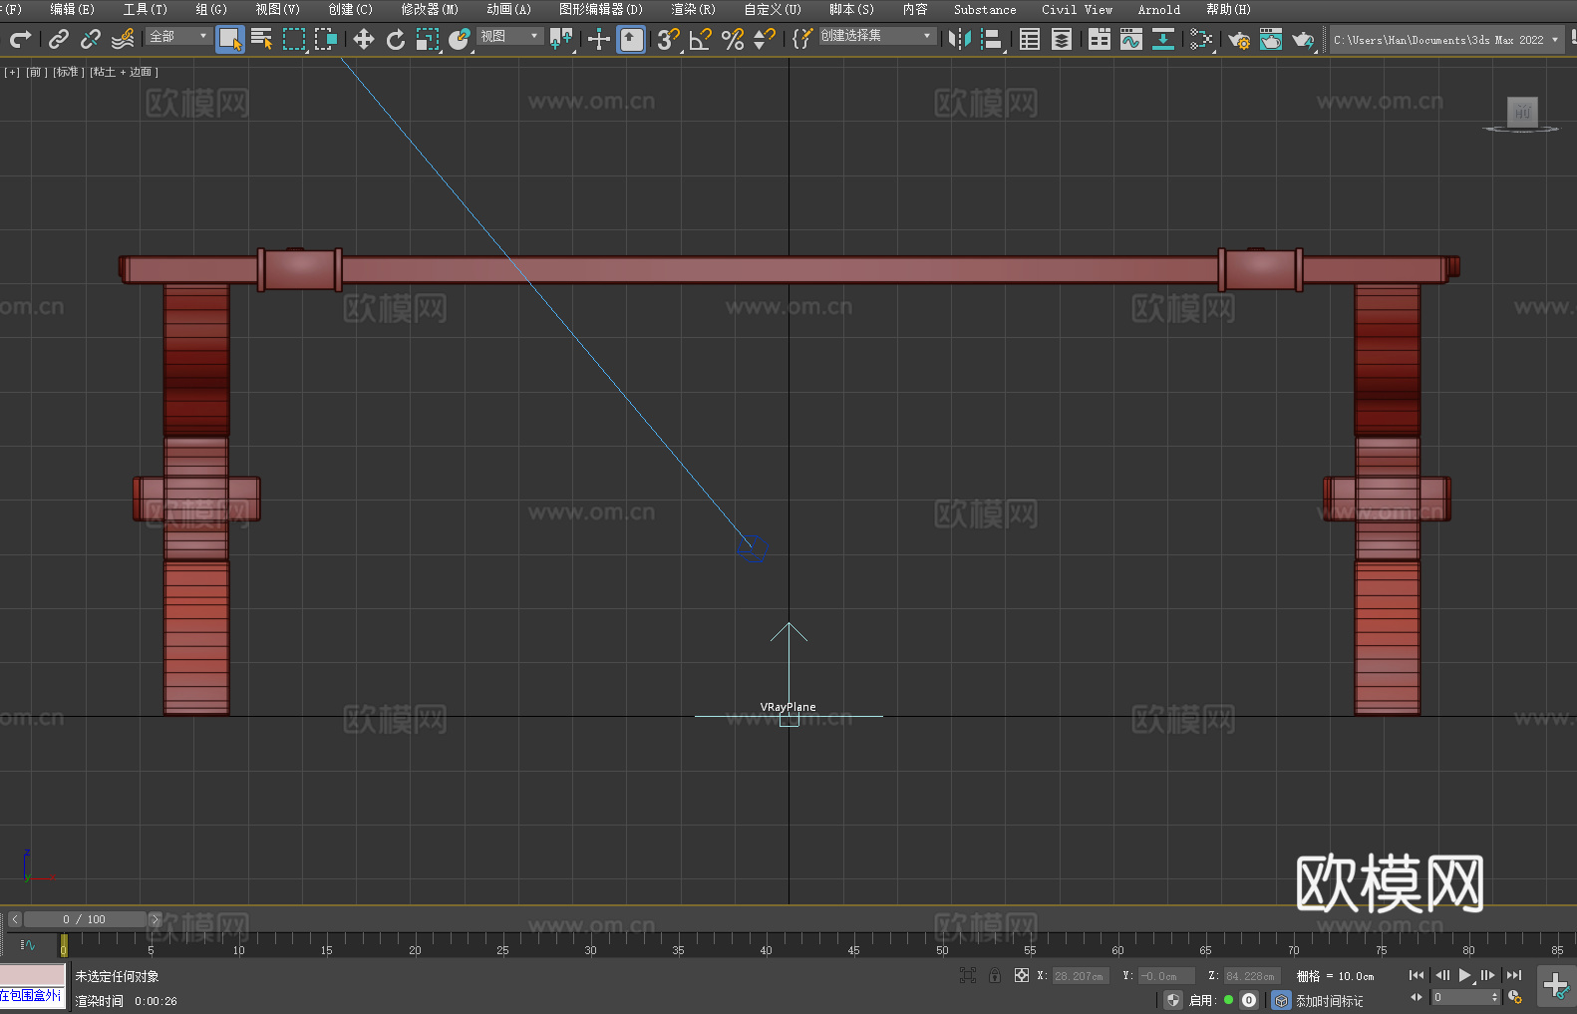The height and width of the screenshot is (1014, 1577).
Task: Click the [前] viewport view label
Action: pos(36,72)
